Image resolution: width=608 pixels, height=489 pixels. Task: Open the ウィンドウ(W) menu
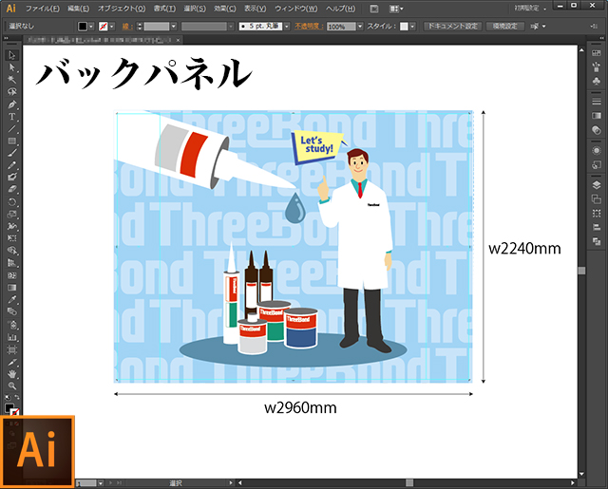click(296, 9)
